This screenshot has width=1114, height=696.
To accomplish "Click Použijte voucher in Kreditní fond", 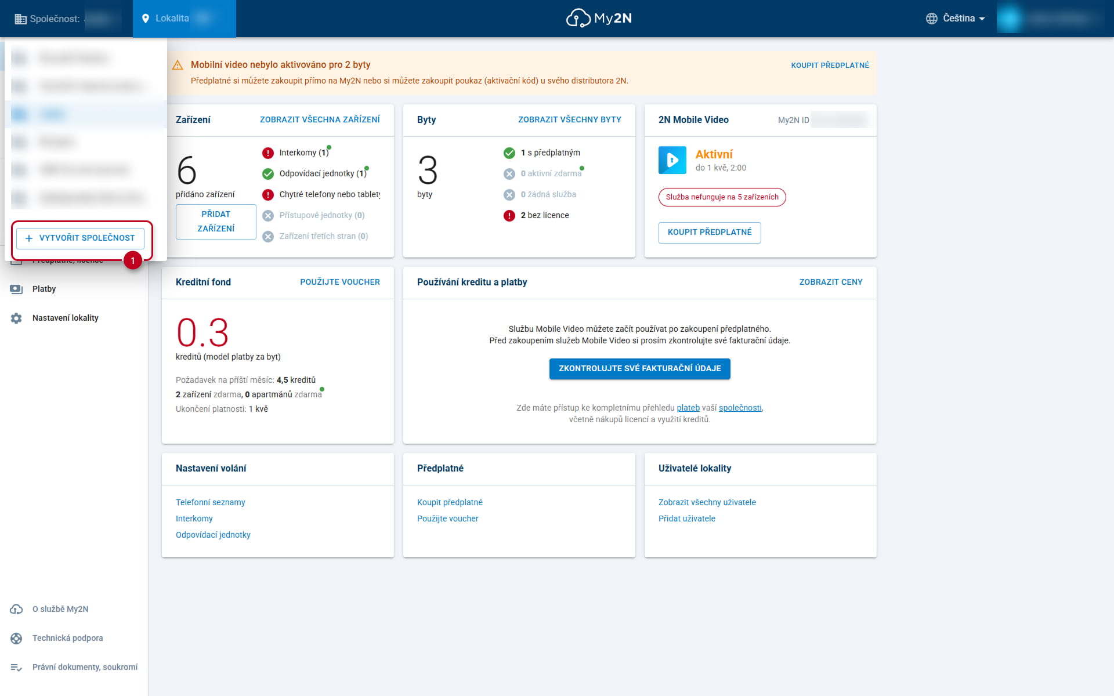I will (x=340, y=282).
